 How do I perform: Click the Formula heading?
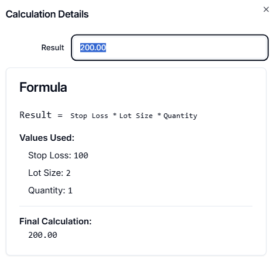point(43,87)
